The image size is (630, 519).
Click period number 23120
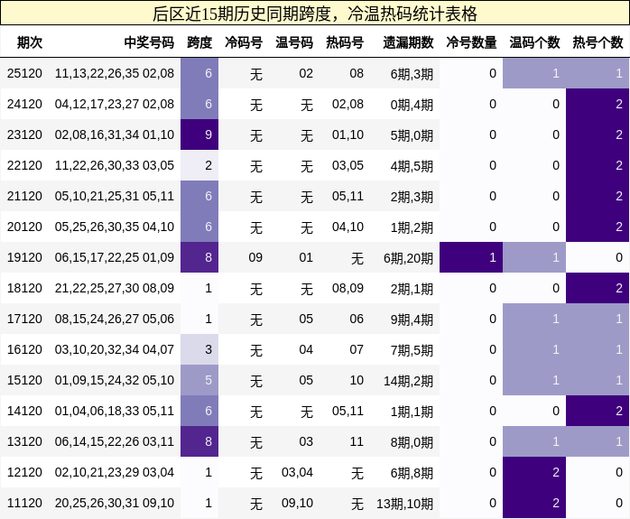click(x=24, y=134)
